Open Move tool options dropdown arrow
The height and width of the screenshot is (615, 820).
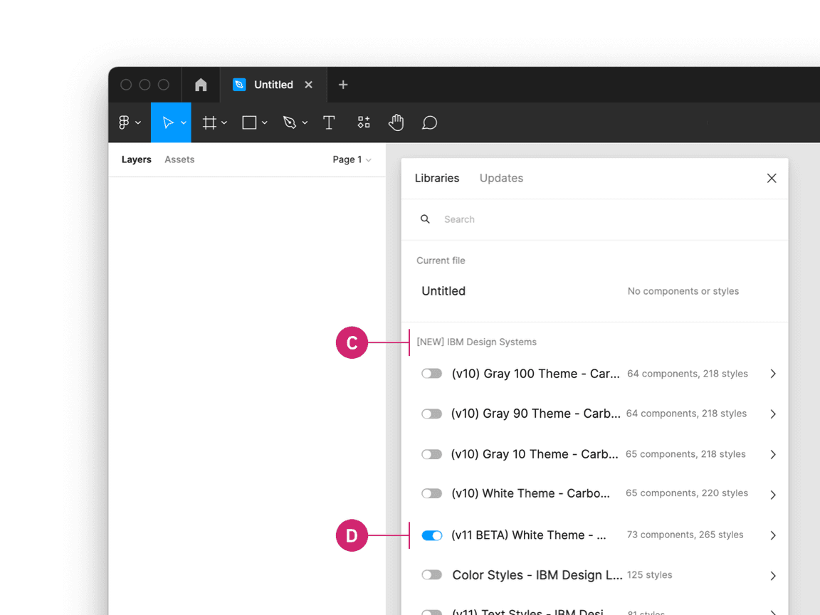pyautogui.click(x=184, y=123)
